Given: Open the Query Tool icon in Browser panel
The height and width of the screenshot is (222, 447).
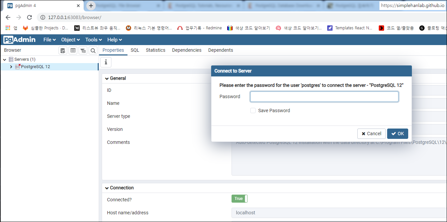Looking at the screenshot, I should (x=63, y=50).
